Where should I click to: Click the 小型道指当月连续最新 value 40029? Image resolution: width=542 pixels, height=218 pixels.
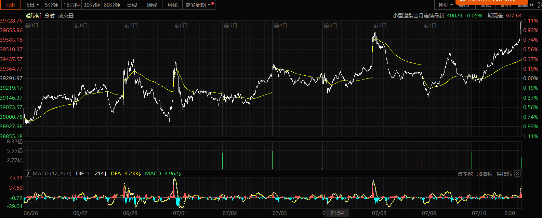[454, 16]
